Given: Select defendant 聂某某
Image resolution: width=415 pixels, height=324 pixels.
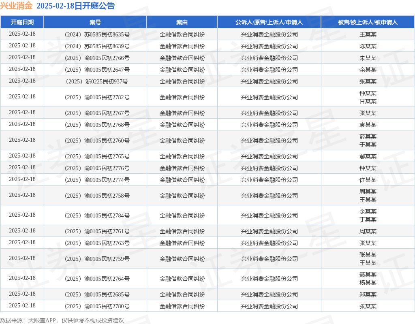Looking at the screenshot, I should [368, 275].
